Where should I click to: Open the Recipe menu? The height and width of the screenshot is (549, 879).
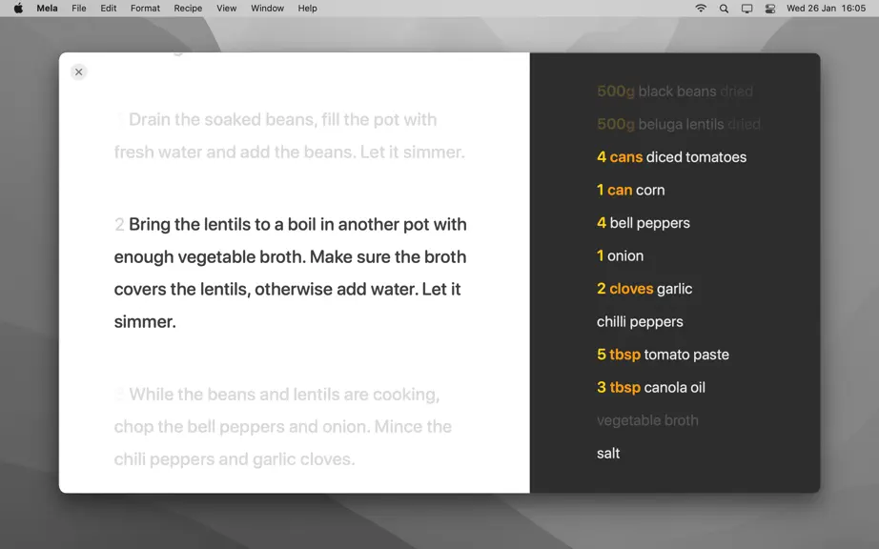point(188,9)
